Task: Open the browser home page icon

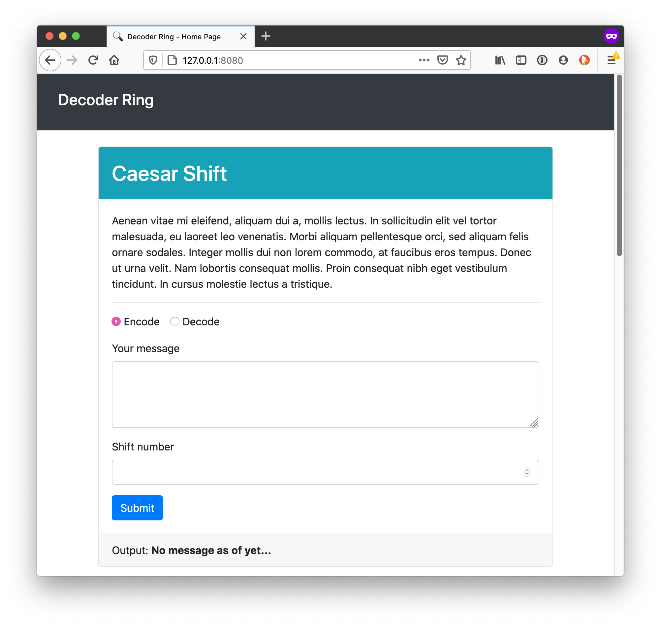Action: pyautogui.click(x=114, y=60)
